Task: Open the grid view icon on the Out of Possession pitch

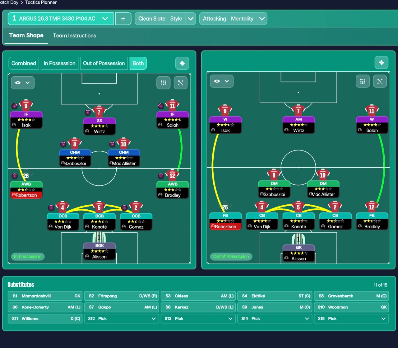Action: point(363,81)
